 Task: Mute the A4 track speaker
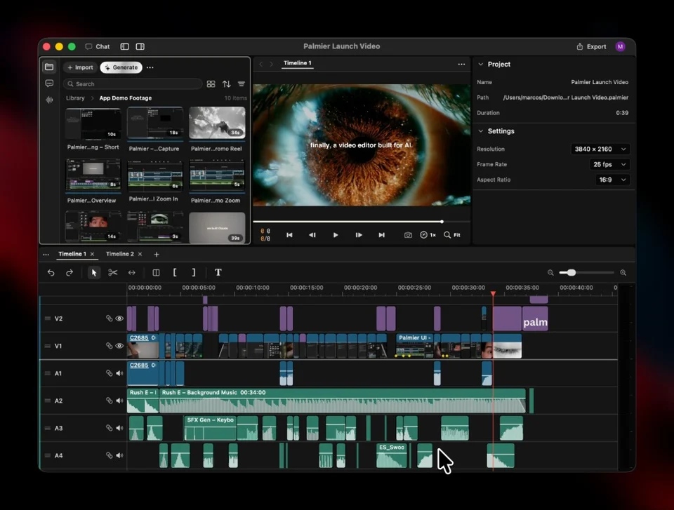pos(119,455)
